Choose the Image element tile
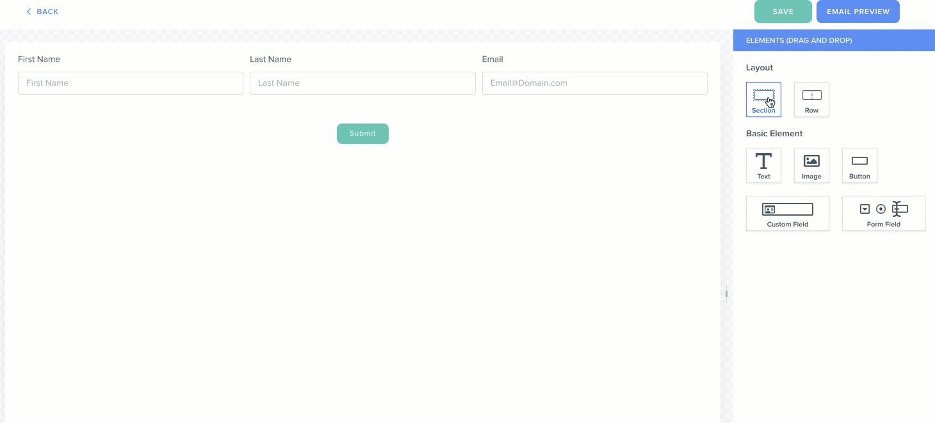Screen dimensions: 935x423 (811, 165)
